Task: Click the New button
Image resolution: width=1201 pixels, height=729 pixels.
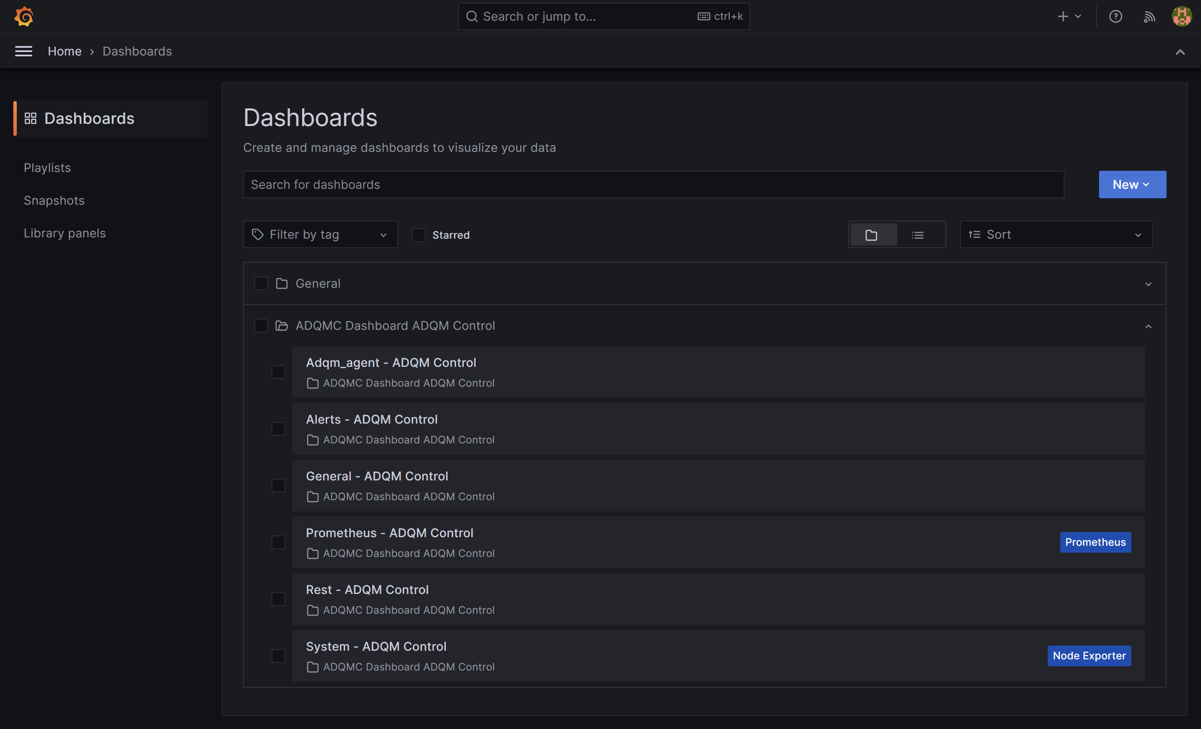Action: tap(1132, 184)
